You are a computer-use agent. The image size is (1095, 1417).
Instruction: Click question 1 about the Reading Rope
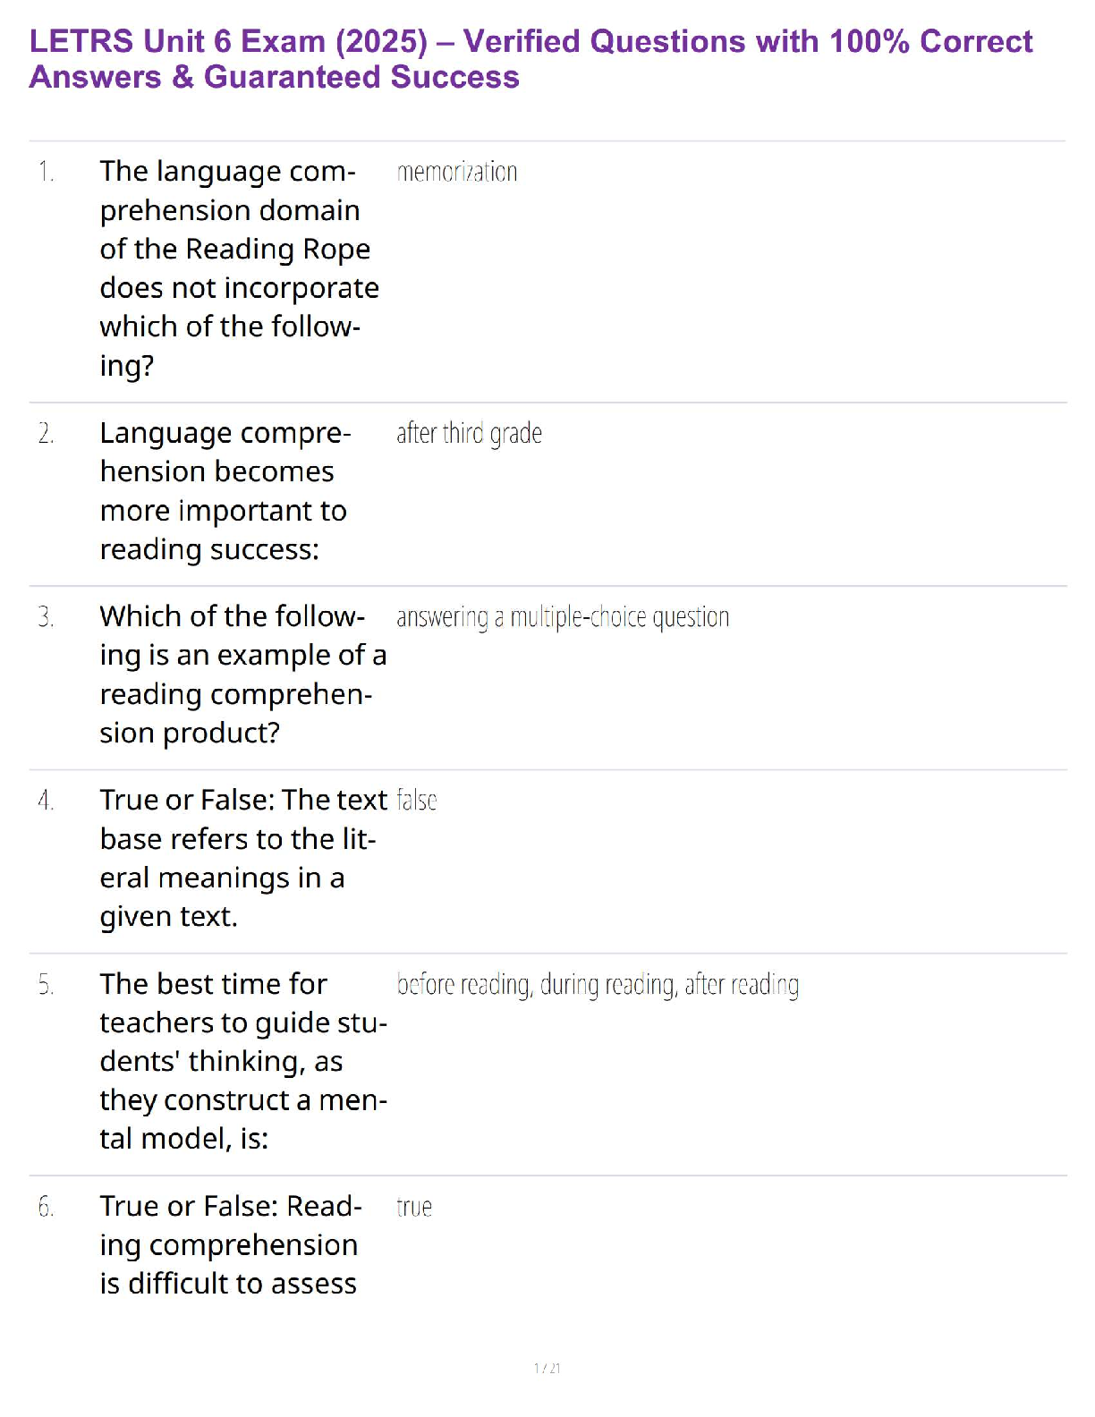coord(238,267)
